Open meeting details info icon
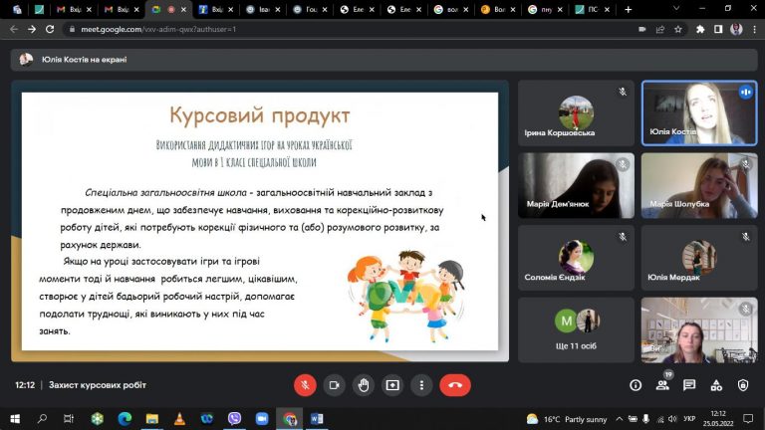 tap(636, 385)
